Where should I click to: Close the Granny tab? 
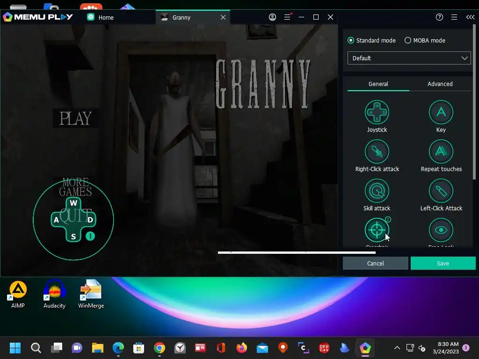coord(223,17)
